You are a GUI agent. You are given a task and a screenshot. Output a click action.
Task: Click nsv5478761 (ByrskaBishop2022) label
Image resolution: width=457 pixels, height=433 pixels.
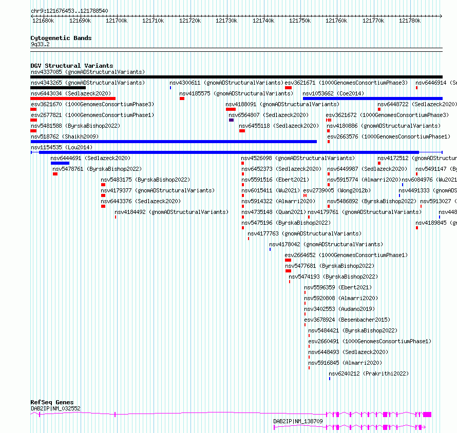(97, 169)
